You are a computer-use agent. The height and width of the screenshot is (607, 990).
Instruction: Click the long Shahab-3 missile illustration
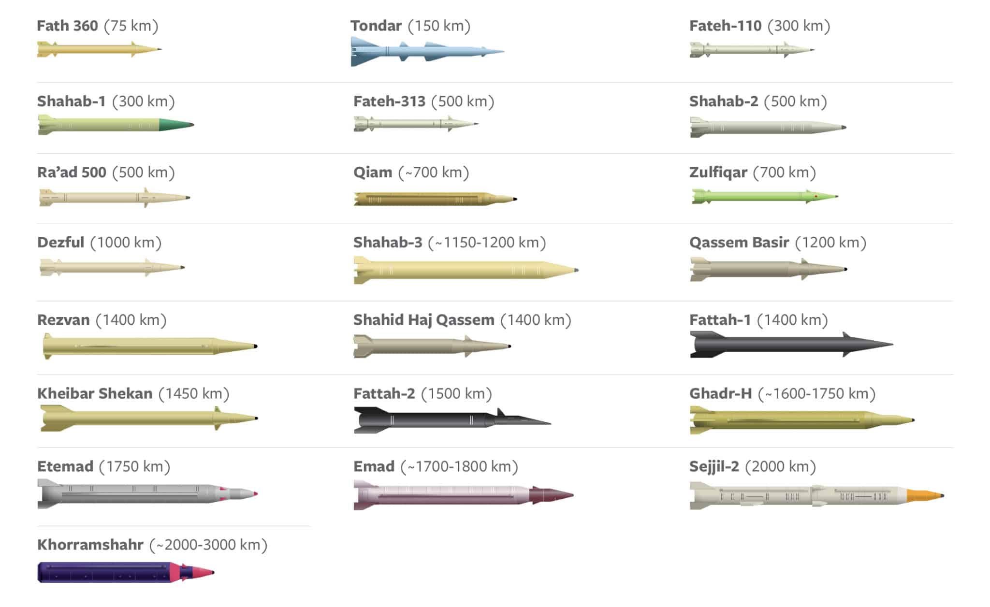tap(466, 270)
